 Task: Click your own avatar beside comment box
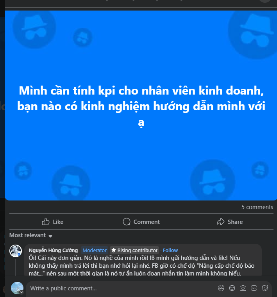coord(17,288)
